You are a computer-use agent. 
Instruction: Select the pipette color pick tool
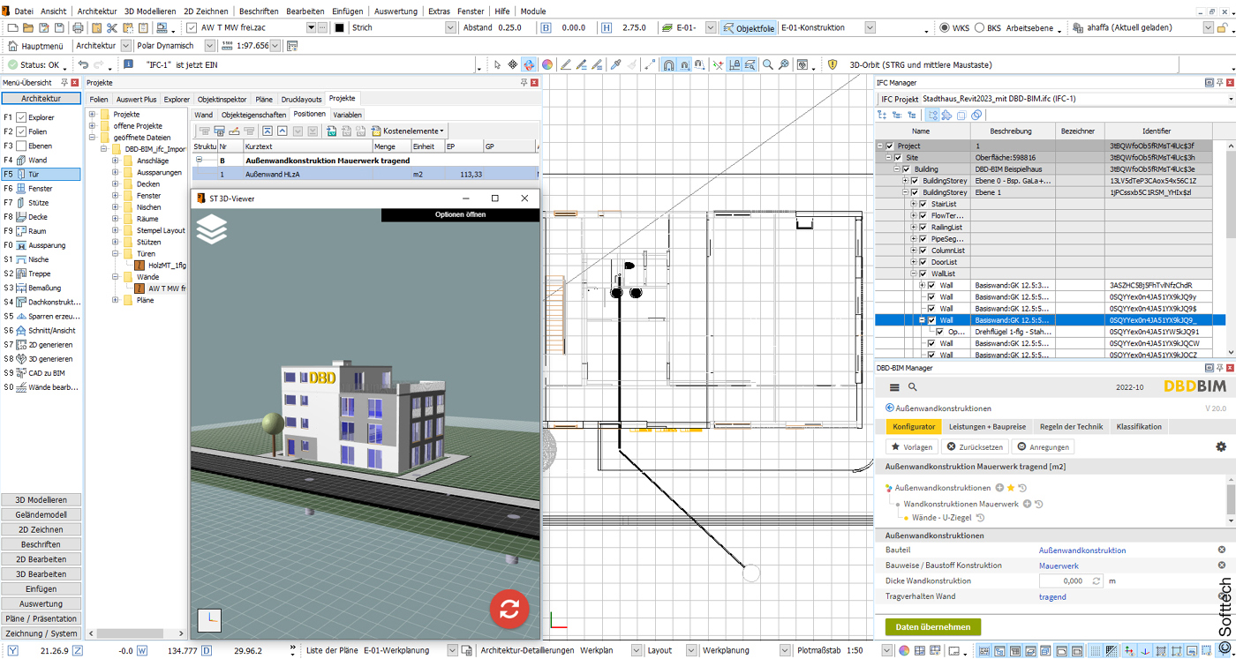tap(615, 64)
